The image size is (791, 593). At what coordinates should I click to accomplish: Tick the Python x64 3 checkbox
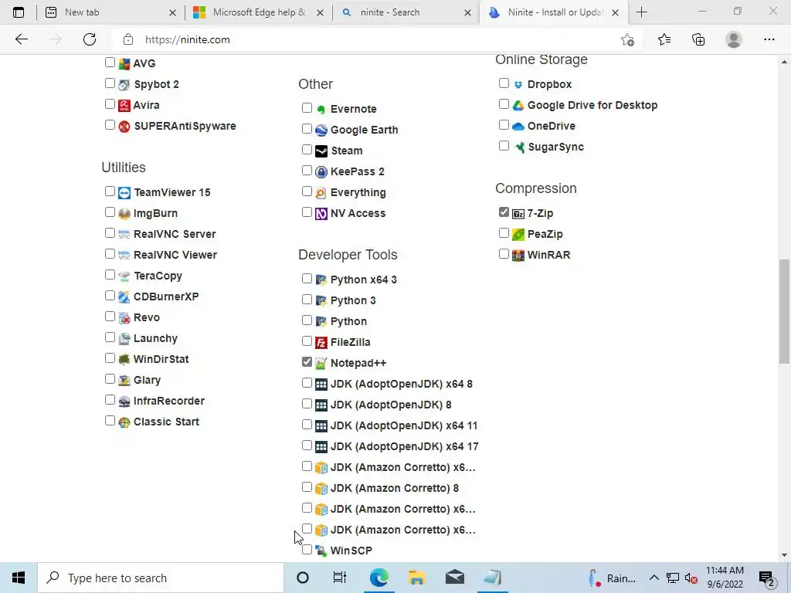(307, 278)
